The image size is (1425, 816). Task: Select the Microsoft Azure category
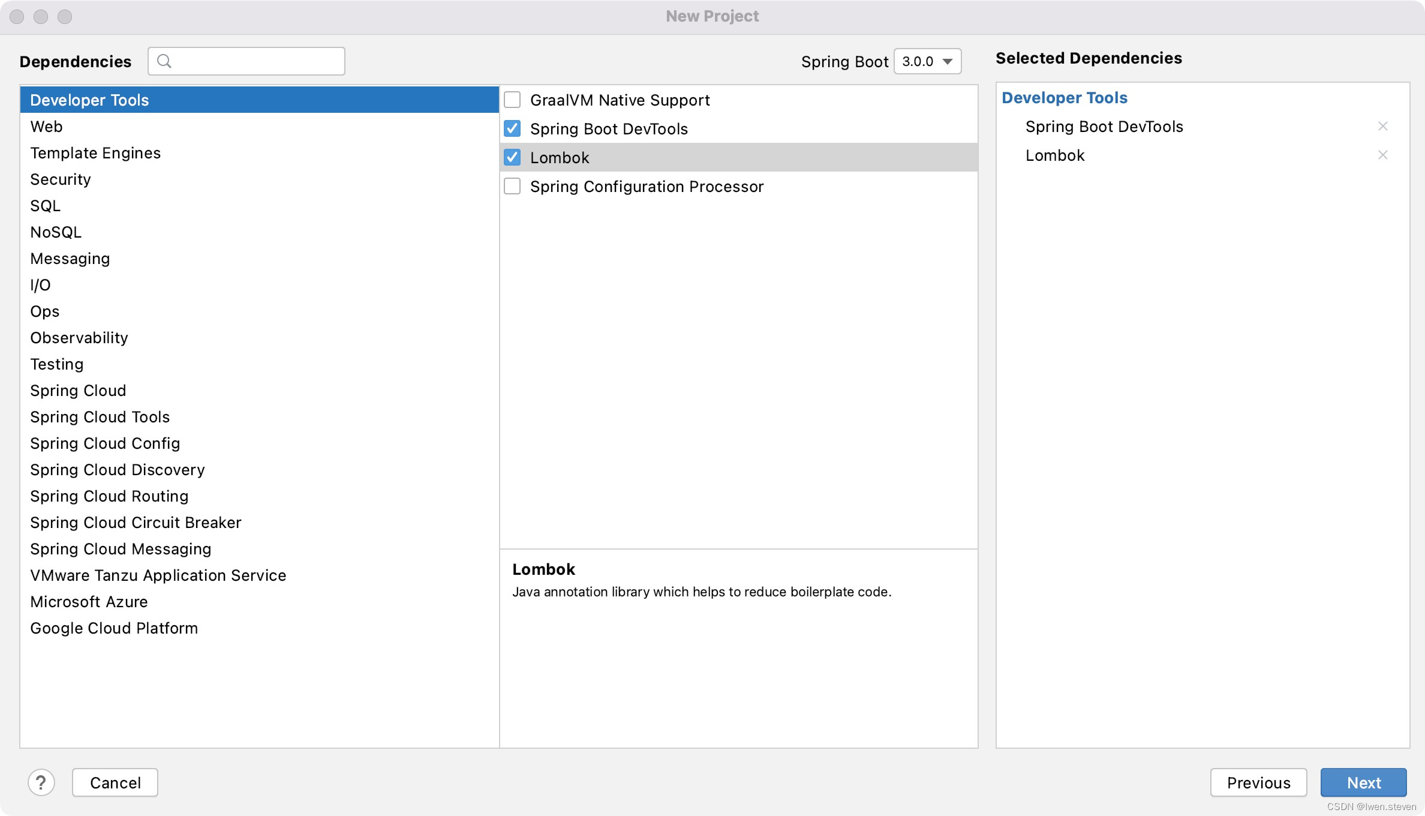pos(260,601)
